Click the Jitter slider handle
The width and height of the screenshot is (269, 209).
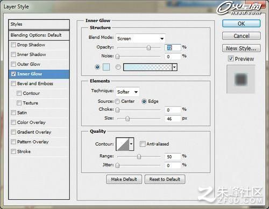click(x=117, y=165)
